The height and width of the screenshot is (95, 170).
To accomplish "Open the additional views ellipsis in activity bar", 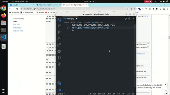I will tap(59, 70).
